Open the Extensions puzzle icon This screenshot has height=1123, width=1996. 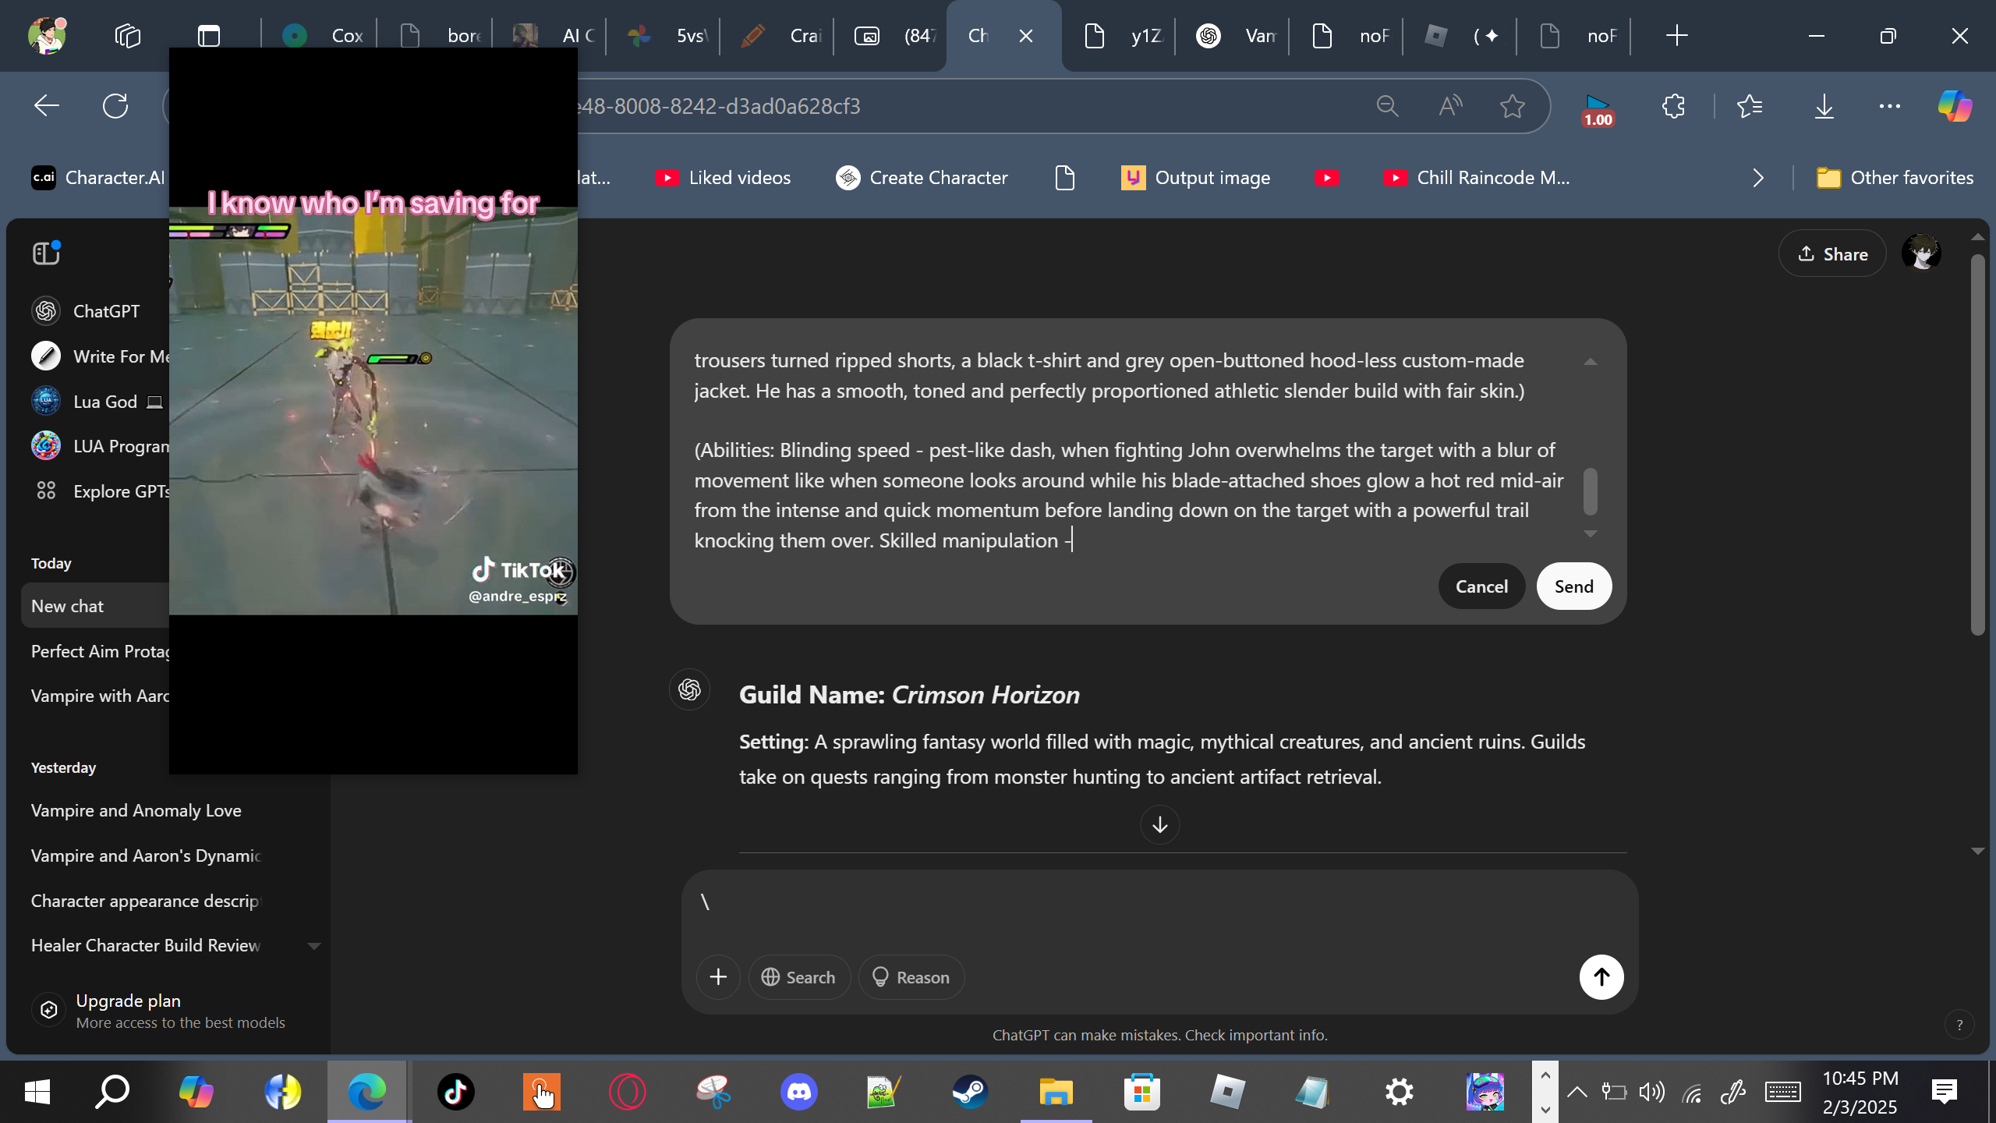click(x=1673, y=106)
